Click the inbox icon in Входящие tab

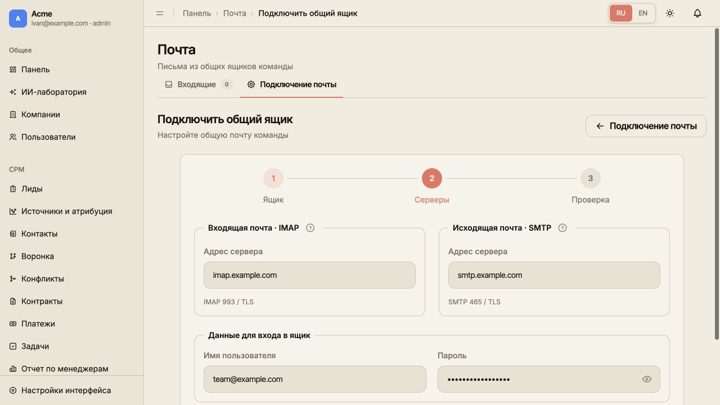coord(169,84)
